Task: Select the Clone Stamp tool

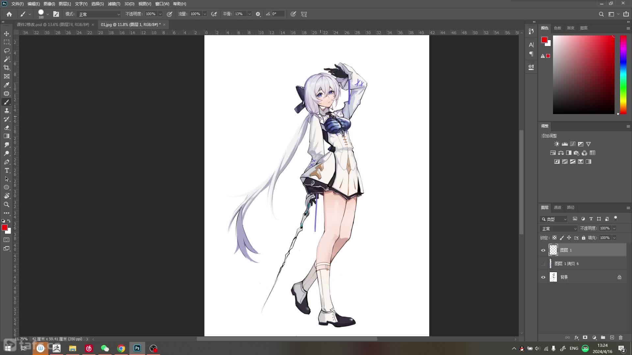Action: click(7, 111)
